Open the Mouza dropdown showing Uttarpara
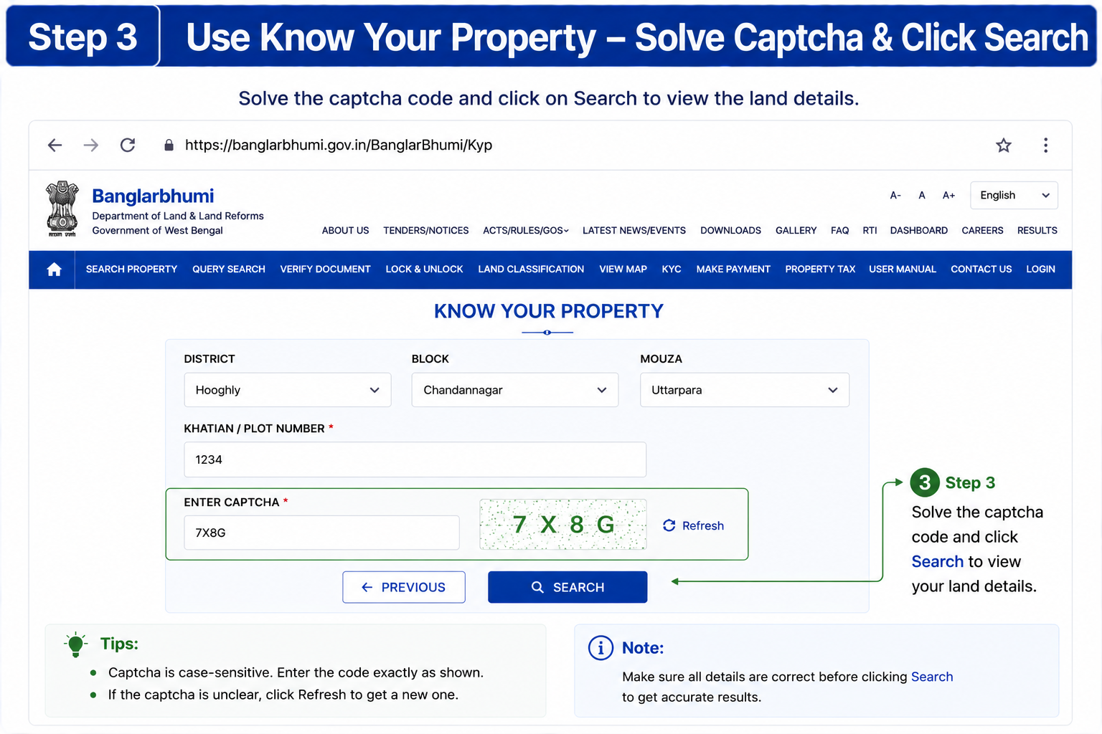Screen dimensions: 1102x734 click(x=745, y=390)
